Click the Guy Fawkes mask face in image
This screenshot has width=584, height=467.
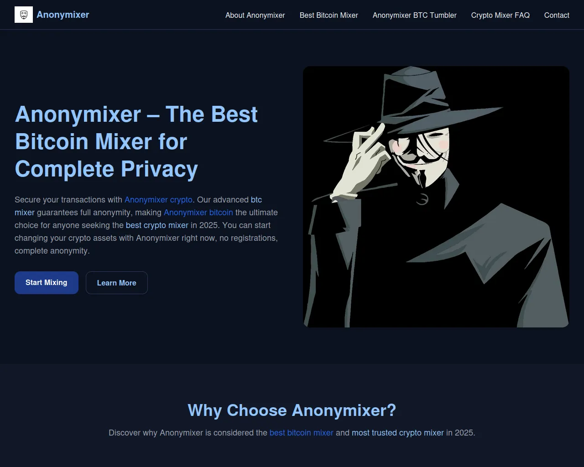[420, 150]
